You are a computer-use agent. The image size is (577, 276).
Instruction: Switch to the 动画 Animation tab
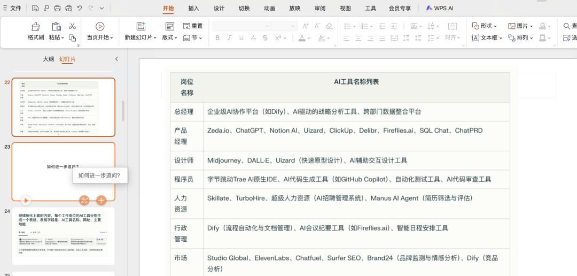269,8
